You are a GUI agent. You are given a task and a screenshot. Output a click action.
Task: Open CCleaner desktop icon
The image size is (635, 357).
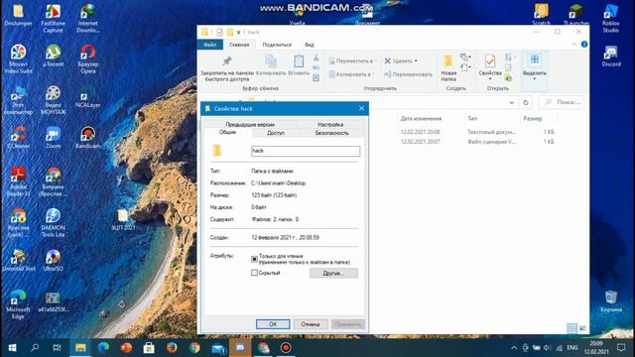point(18,138)
